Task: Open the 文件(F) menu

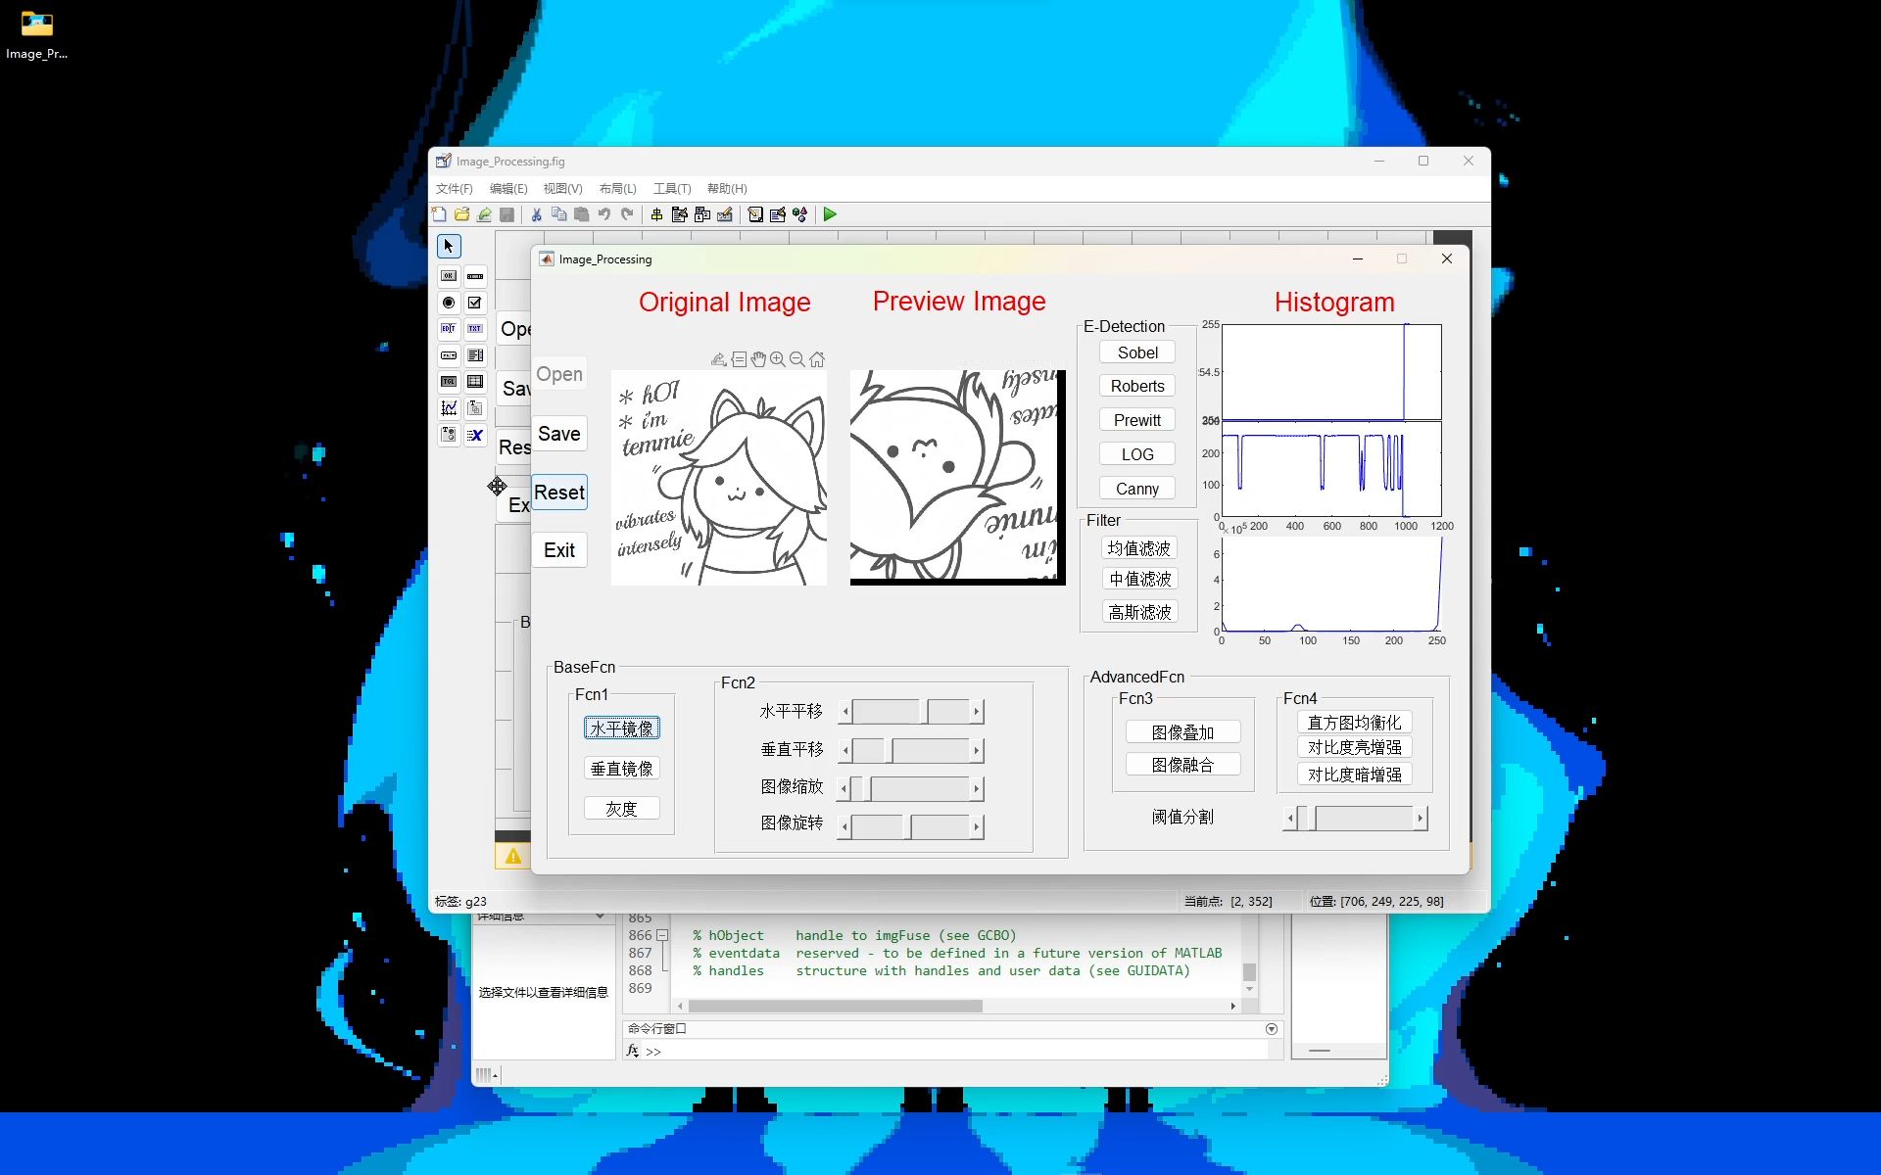Action: 455,189
